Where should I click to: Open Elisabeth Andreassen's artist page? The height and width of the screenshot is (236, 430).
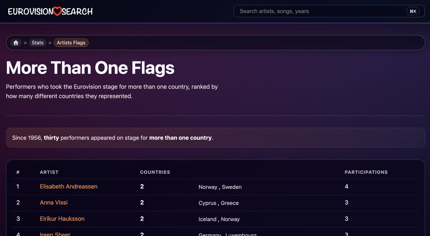click(x=68, y=187)
